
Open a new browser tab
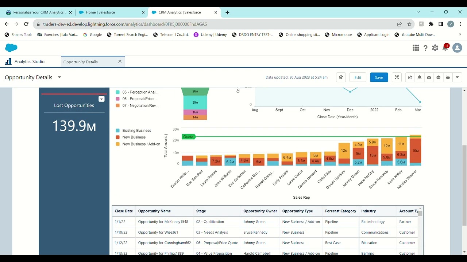click(x=227, y=12)
